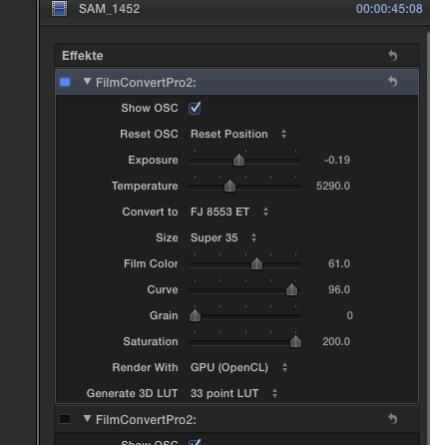Collapse the first FilmConvertPro2 disclosure triangle
Screen dimensions: 430x445
coord(87,82)
